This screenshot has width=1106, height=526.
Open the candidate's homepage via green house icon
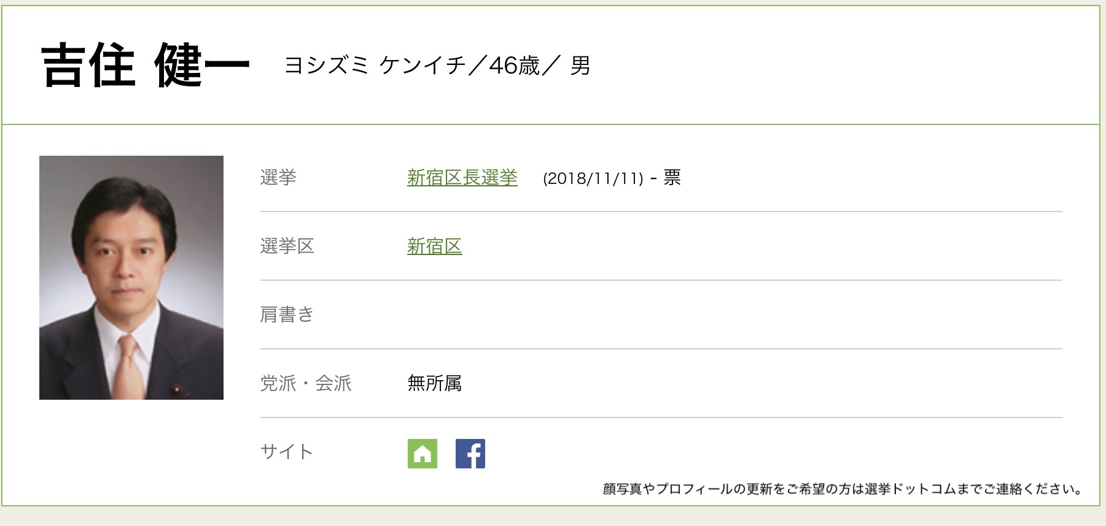click(423, 454)
